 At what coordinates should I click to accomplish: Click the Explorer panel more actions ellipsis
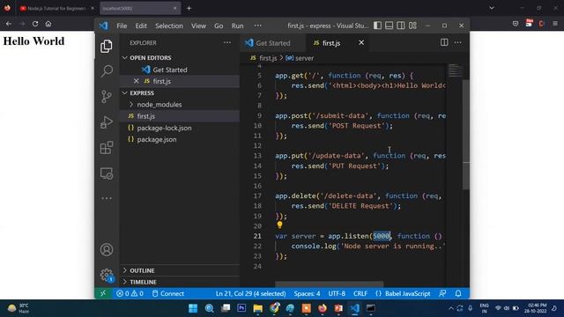[x=227, y=43]
